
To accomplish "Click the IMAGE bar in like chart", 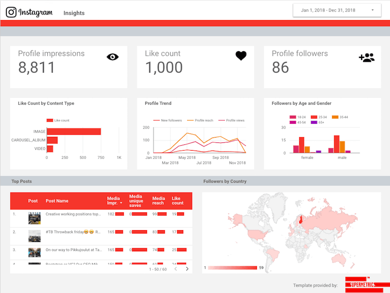I will pos(74,132).
